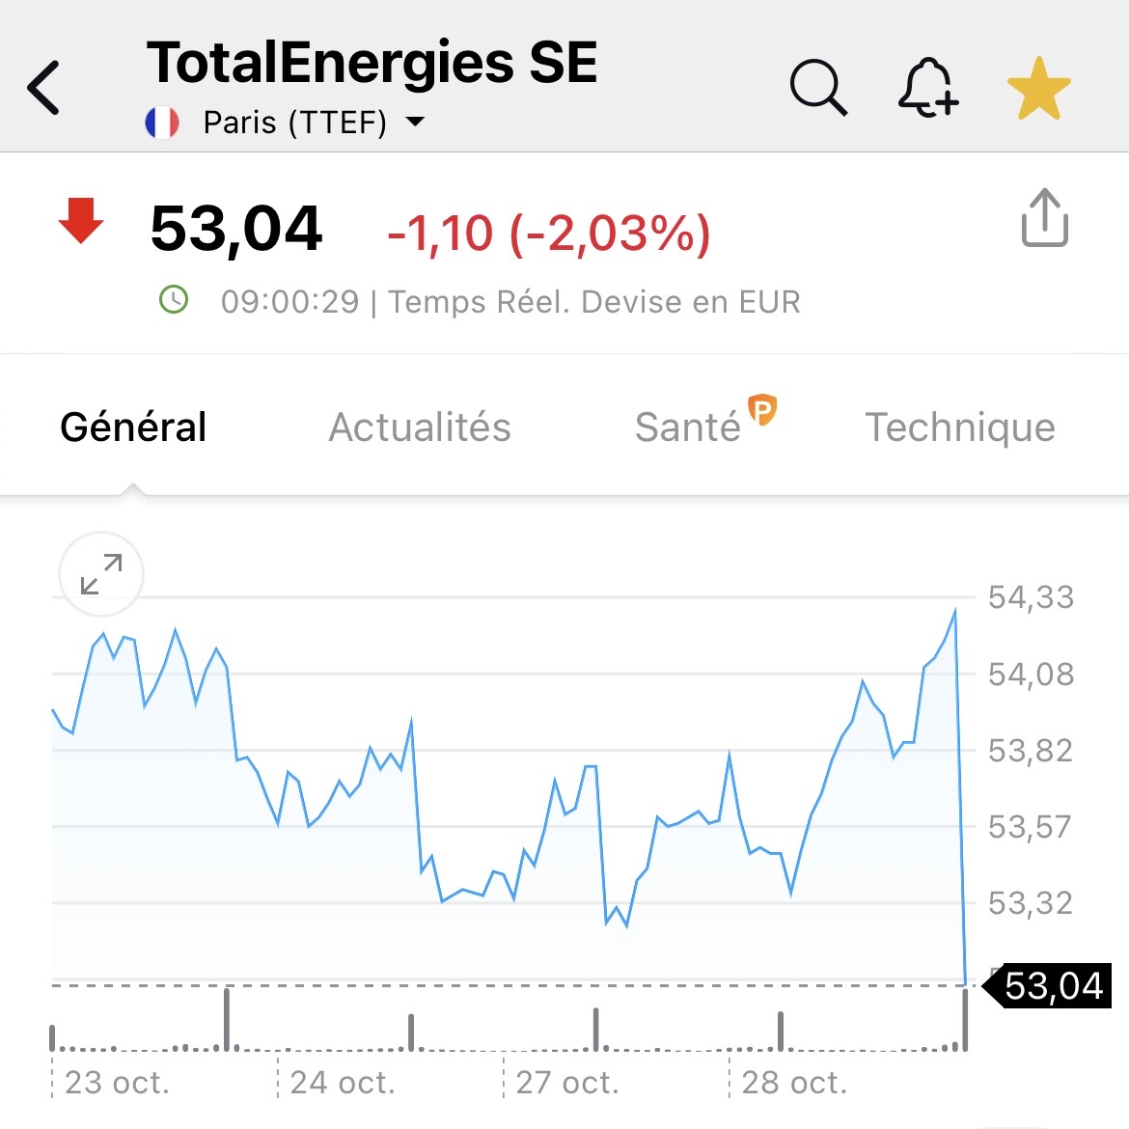The width and height of the screenshot is (1129, 1129).
Task: Open the Paris exchange dropdown arrow
Action: 415,123
